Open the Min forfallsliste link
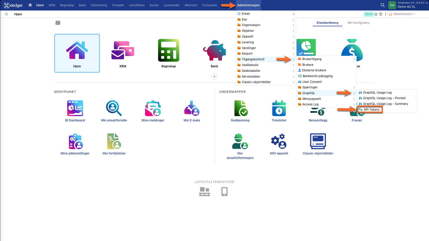Image resolution: width=429 pixels, height=241 pixels. [x=114, y=153]
